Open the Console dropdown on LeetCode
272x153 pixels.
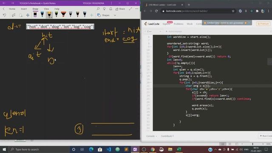point(151,136)
